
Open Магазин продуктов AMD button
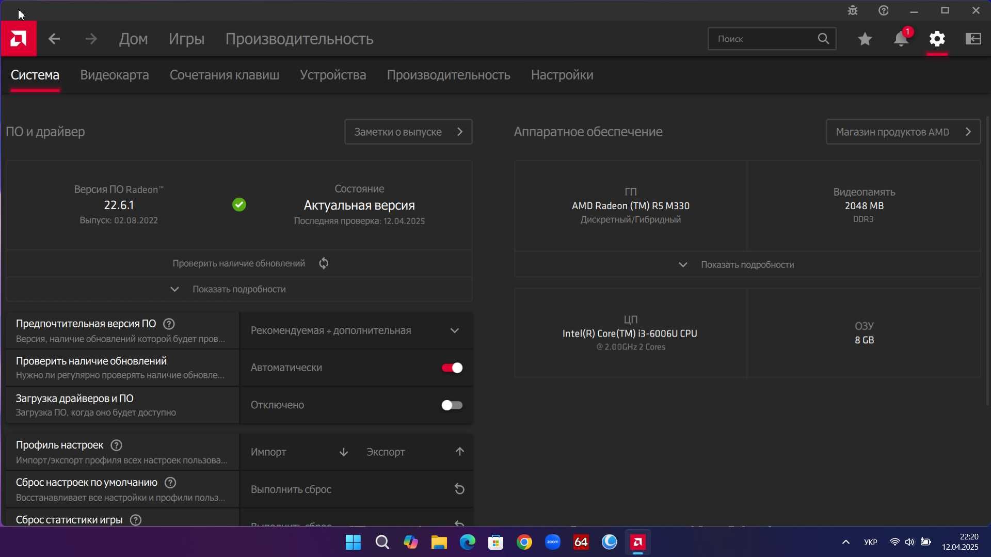coord(903,132)
